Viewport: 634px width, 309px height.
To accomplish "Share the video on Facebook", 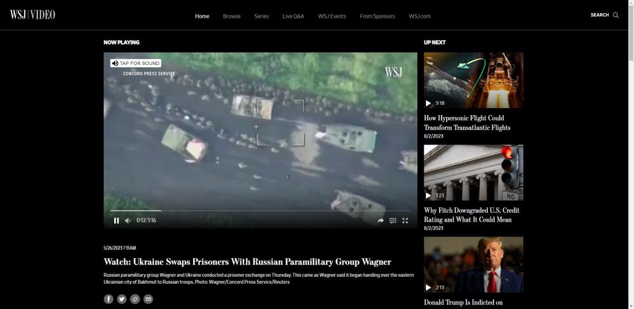I will (x=108, y=299).
